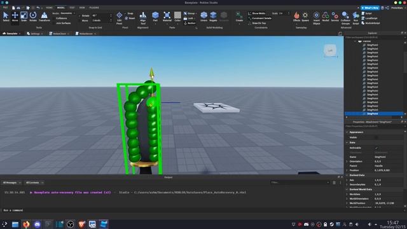Activate the Rotate tool

point(33,17)
